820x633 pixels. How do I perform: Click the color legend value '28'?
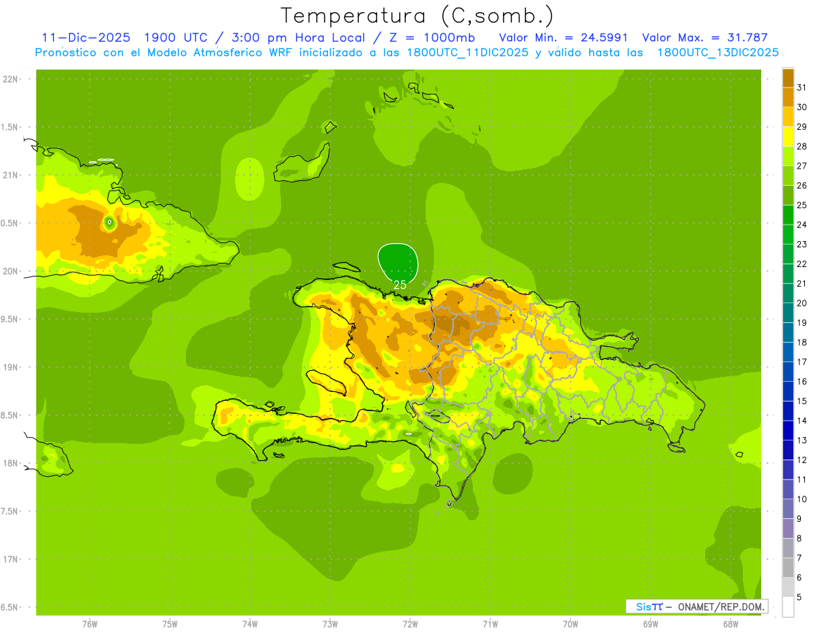pyautogui.click(x=802, y=146)
